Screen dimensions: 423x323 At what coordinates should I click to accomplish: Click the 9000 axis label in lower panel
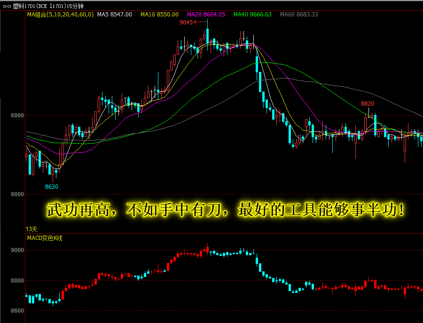pos(17,250)
